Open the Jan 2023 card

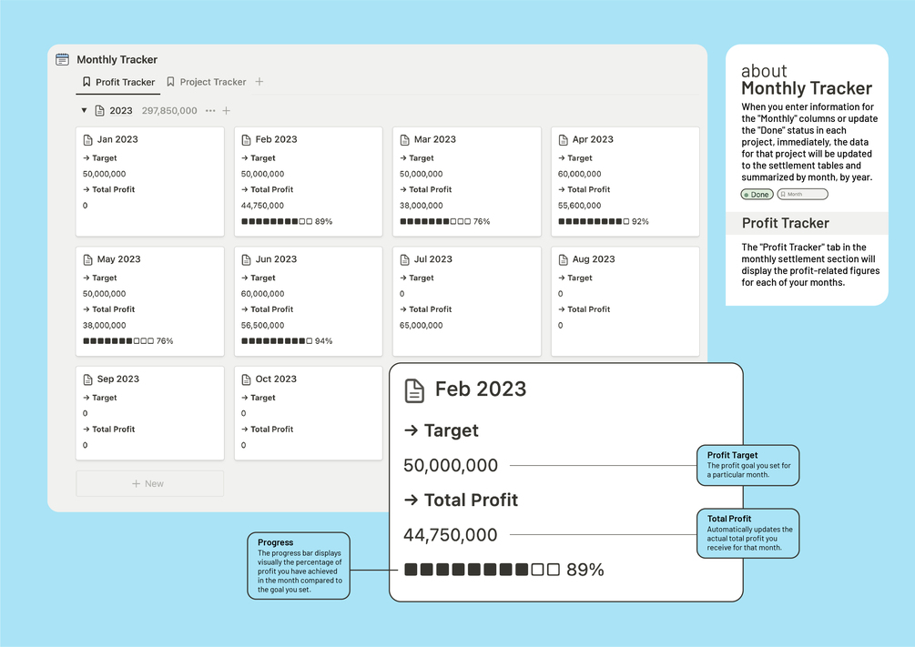149,181
